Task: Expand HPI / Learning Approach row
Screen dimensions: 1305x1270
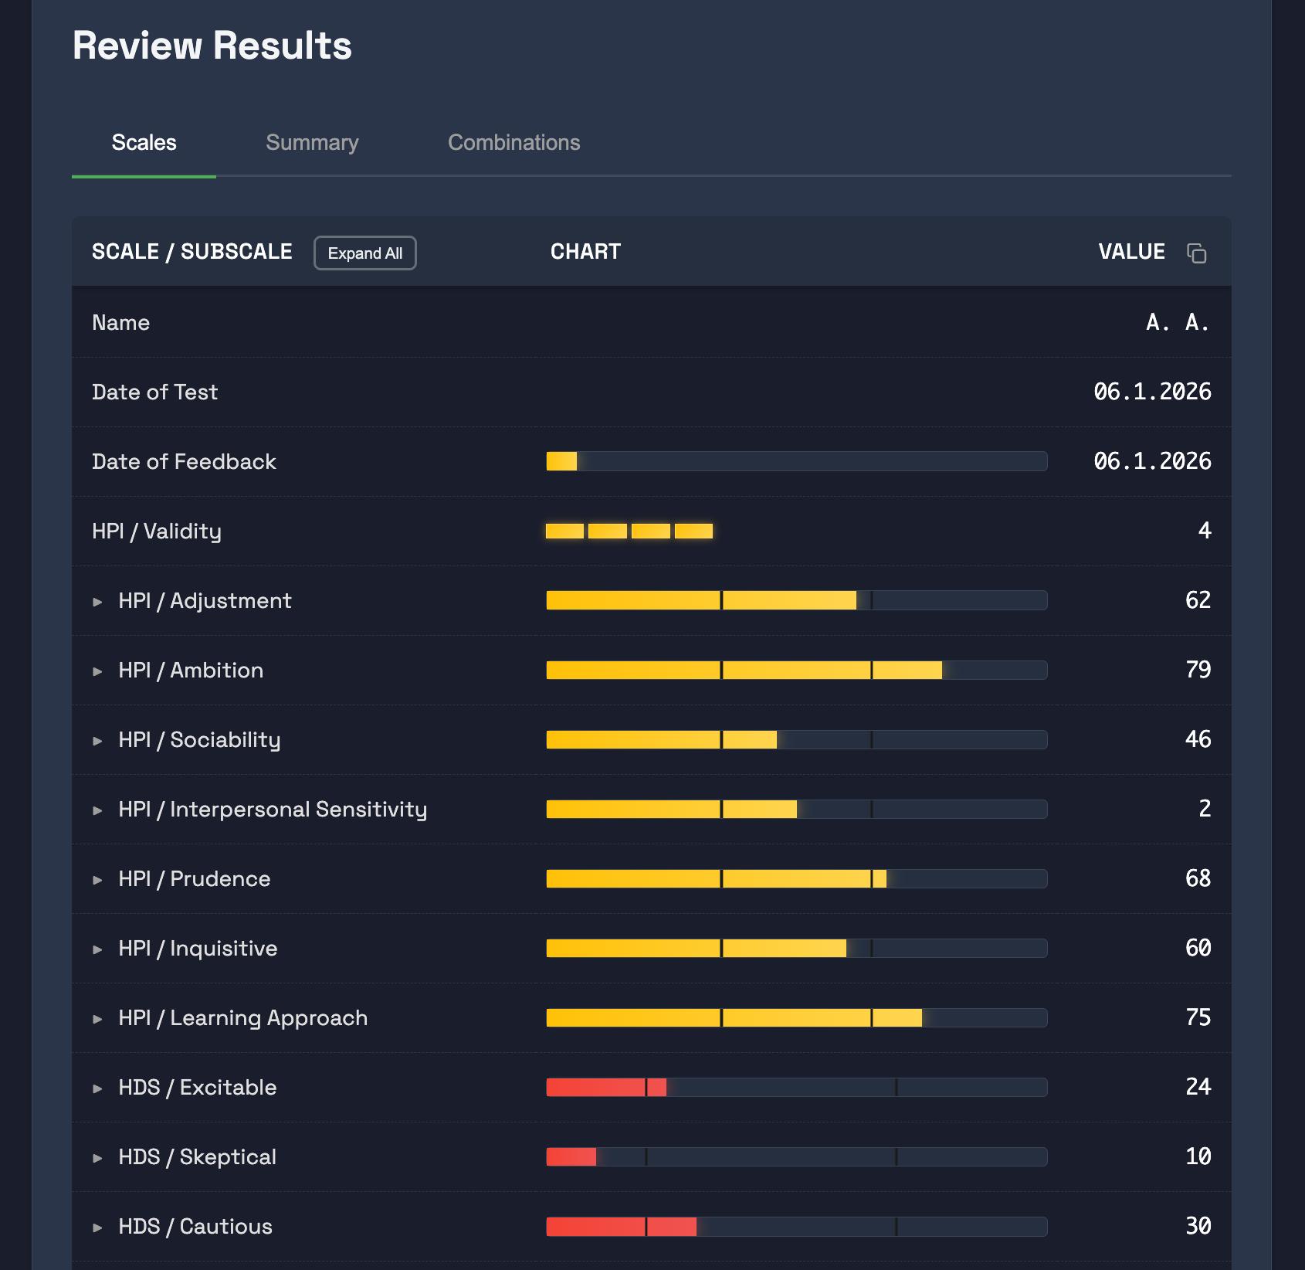Action: click(x=98, y=1019)
